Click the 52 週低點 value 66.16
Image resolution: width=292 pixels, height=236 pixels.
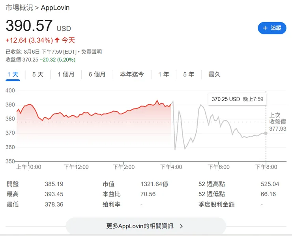tap(268, 194)
